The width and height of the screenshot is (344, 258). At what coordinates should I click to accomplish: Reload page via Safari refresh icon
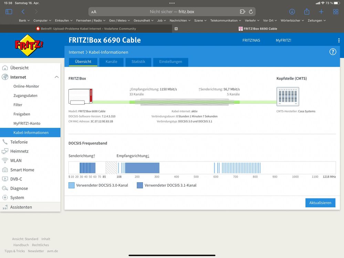pos(251,12)
